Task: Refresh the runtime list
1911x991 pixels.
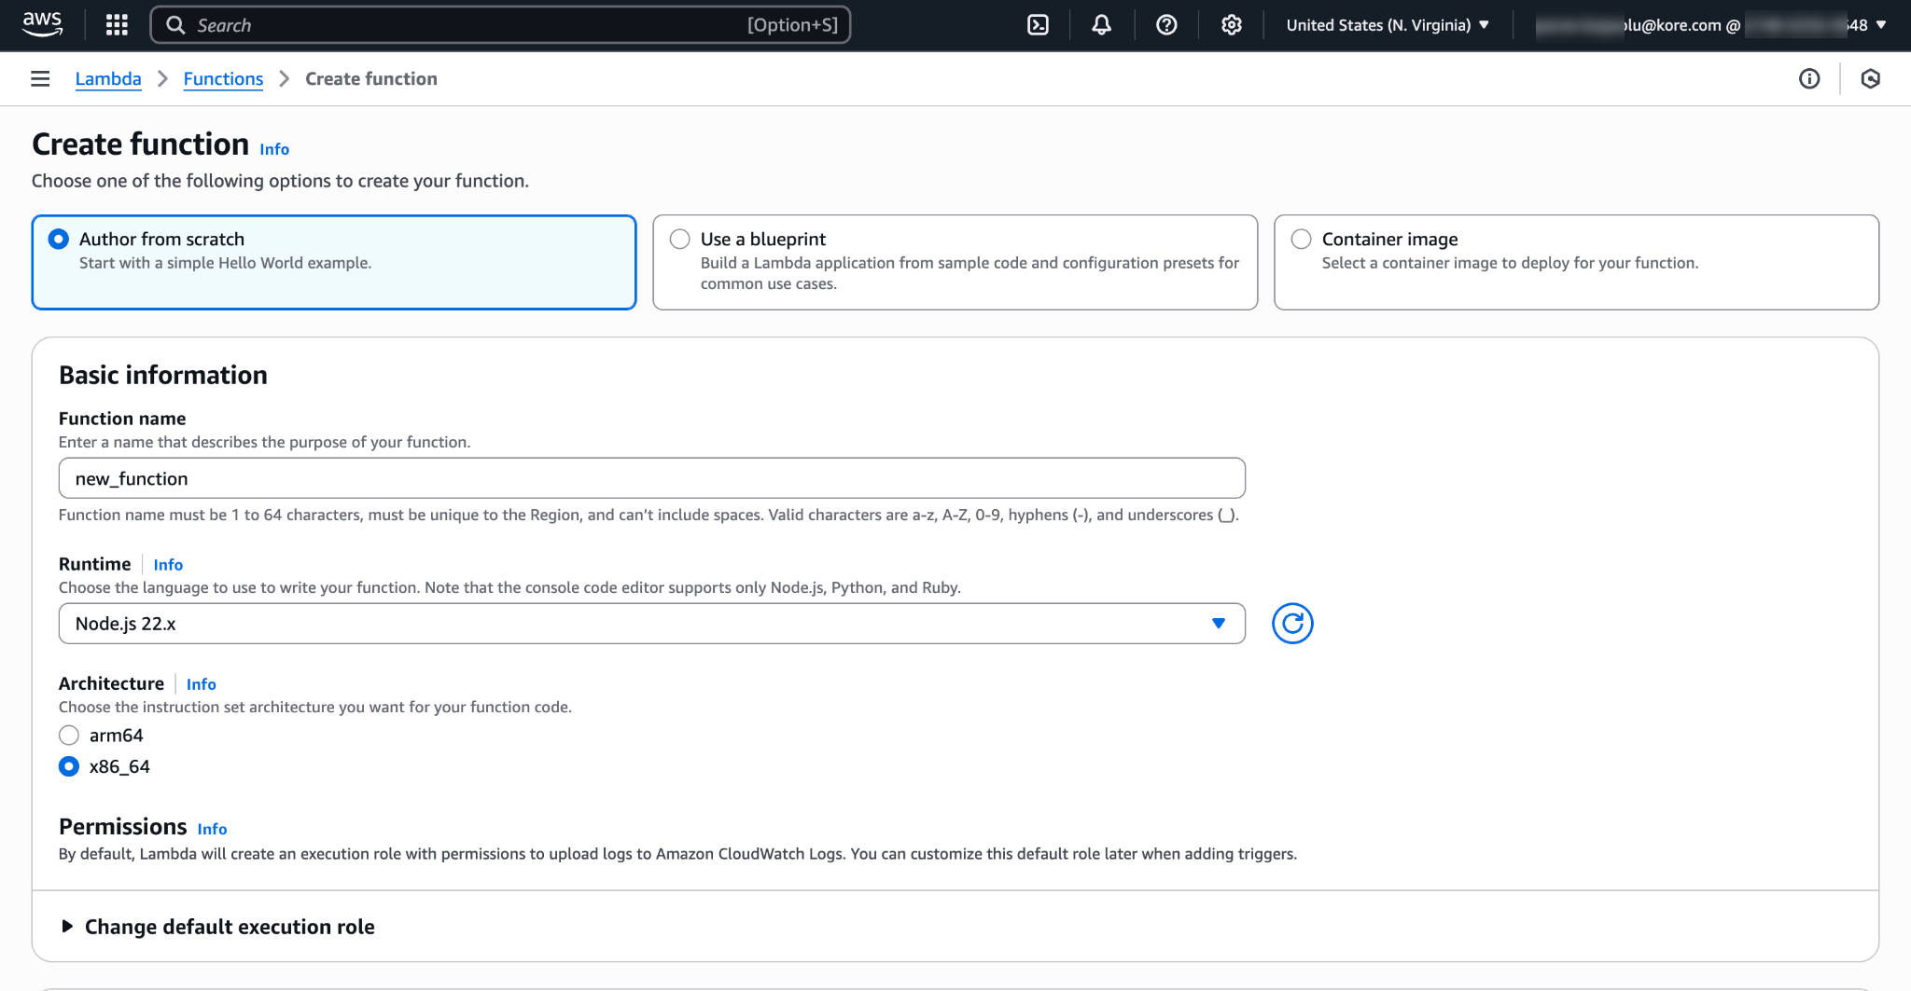Action: click(x=1292, y=624)
